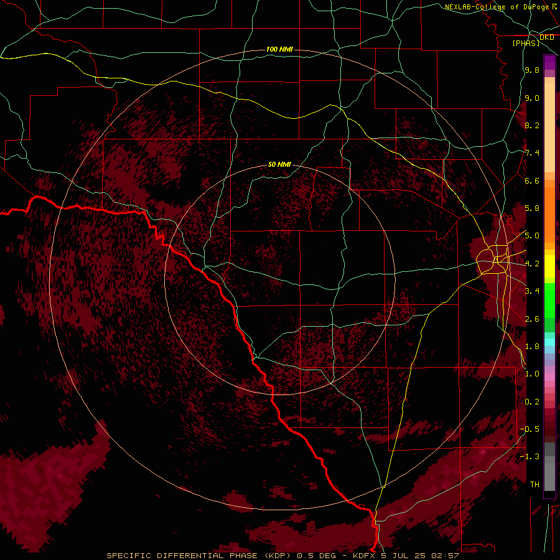
Task: Select the 7.4 value on the scale
Action: [x=532, y=153]
